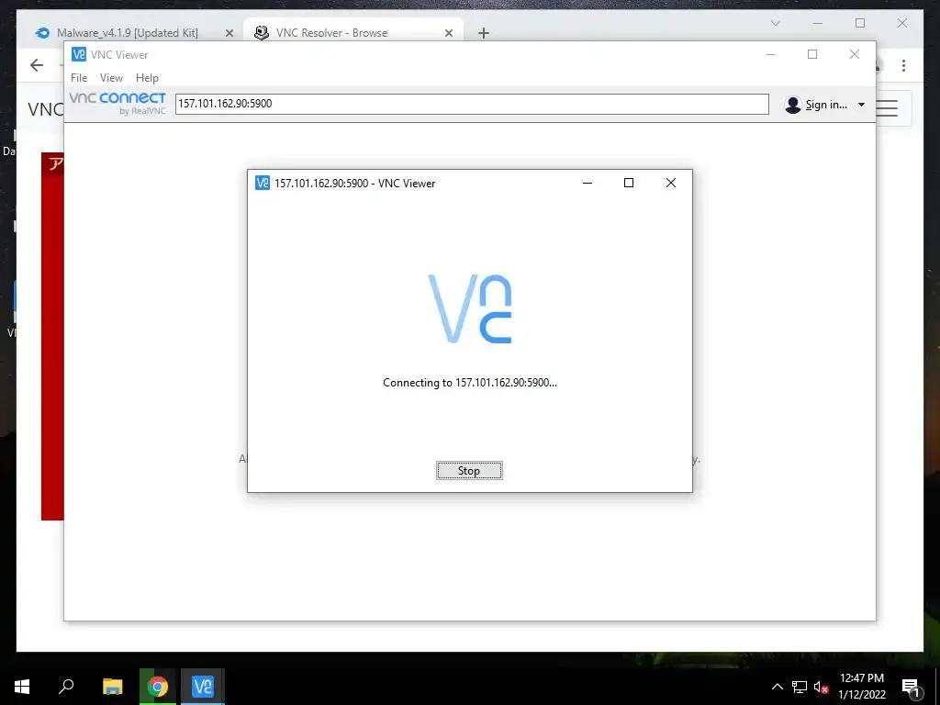
Task: Minimize the main VNC Viewer window
Action: [771, 54]
